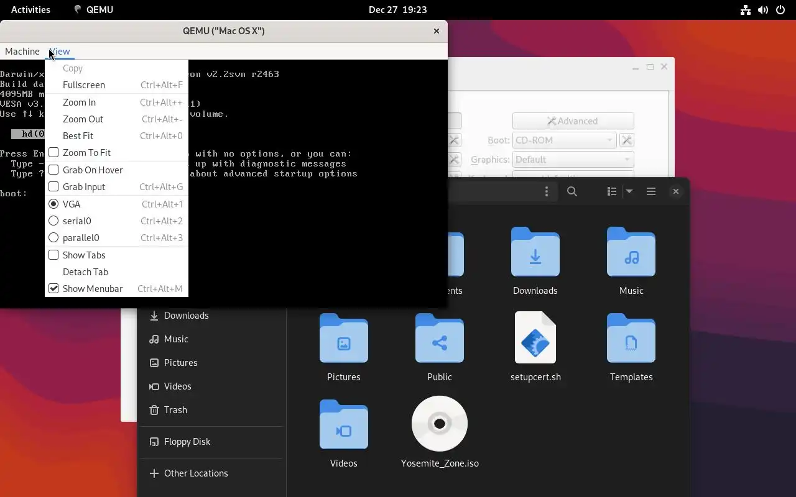Screen dimensions: 796x497
Task: Minimize the background settings window
Action: click(636, 67)
